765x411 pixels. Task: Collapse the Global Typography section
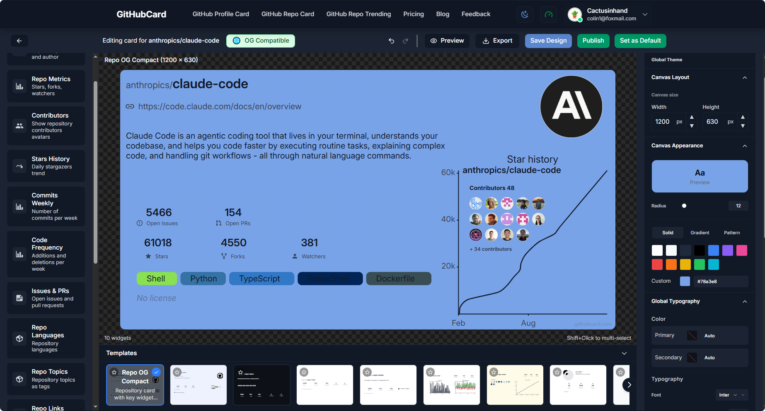[745, 301]
